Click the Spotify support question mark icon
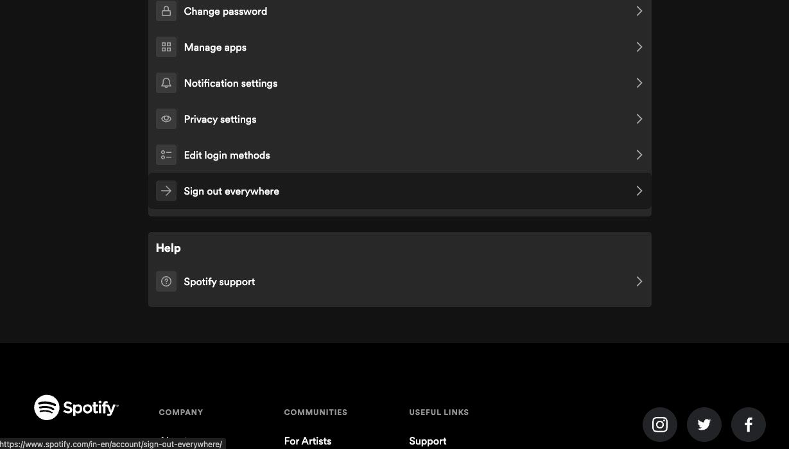 [x=166, y=281]
